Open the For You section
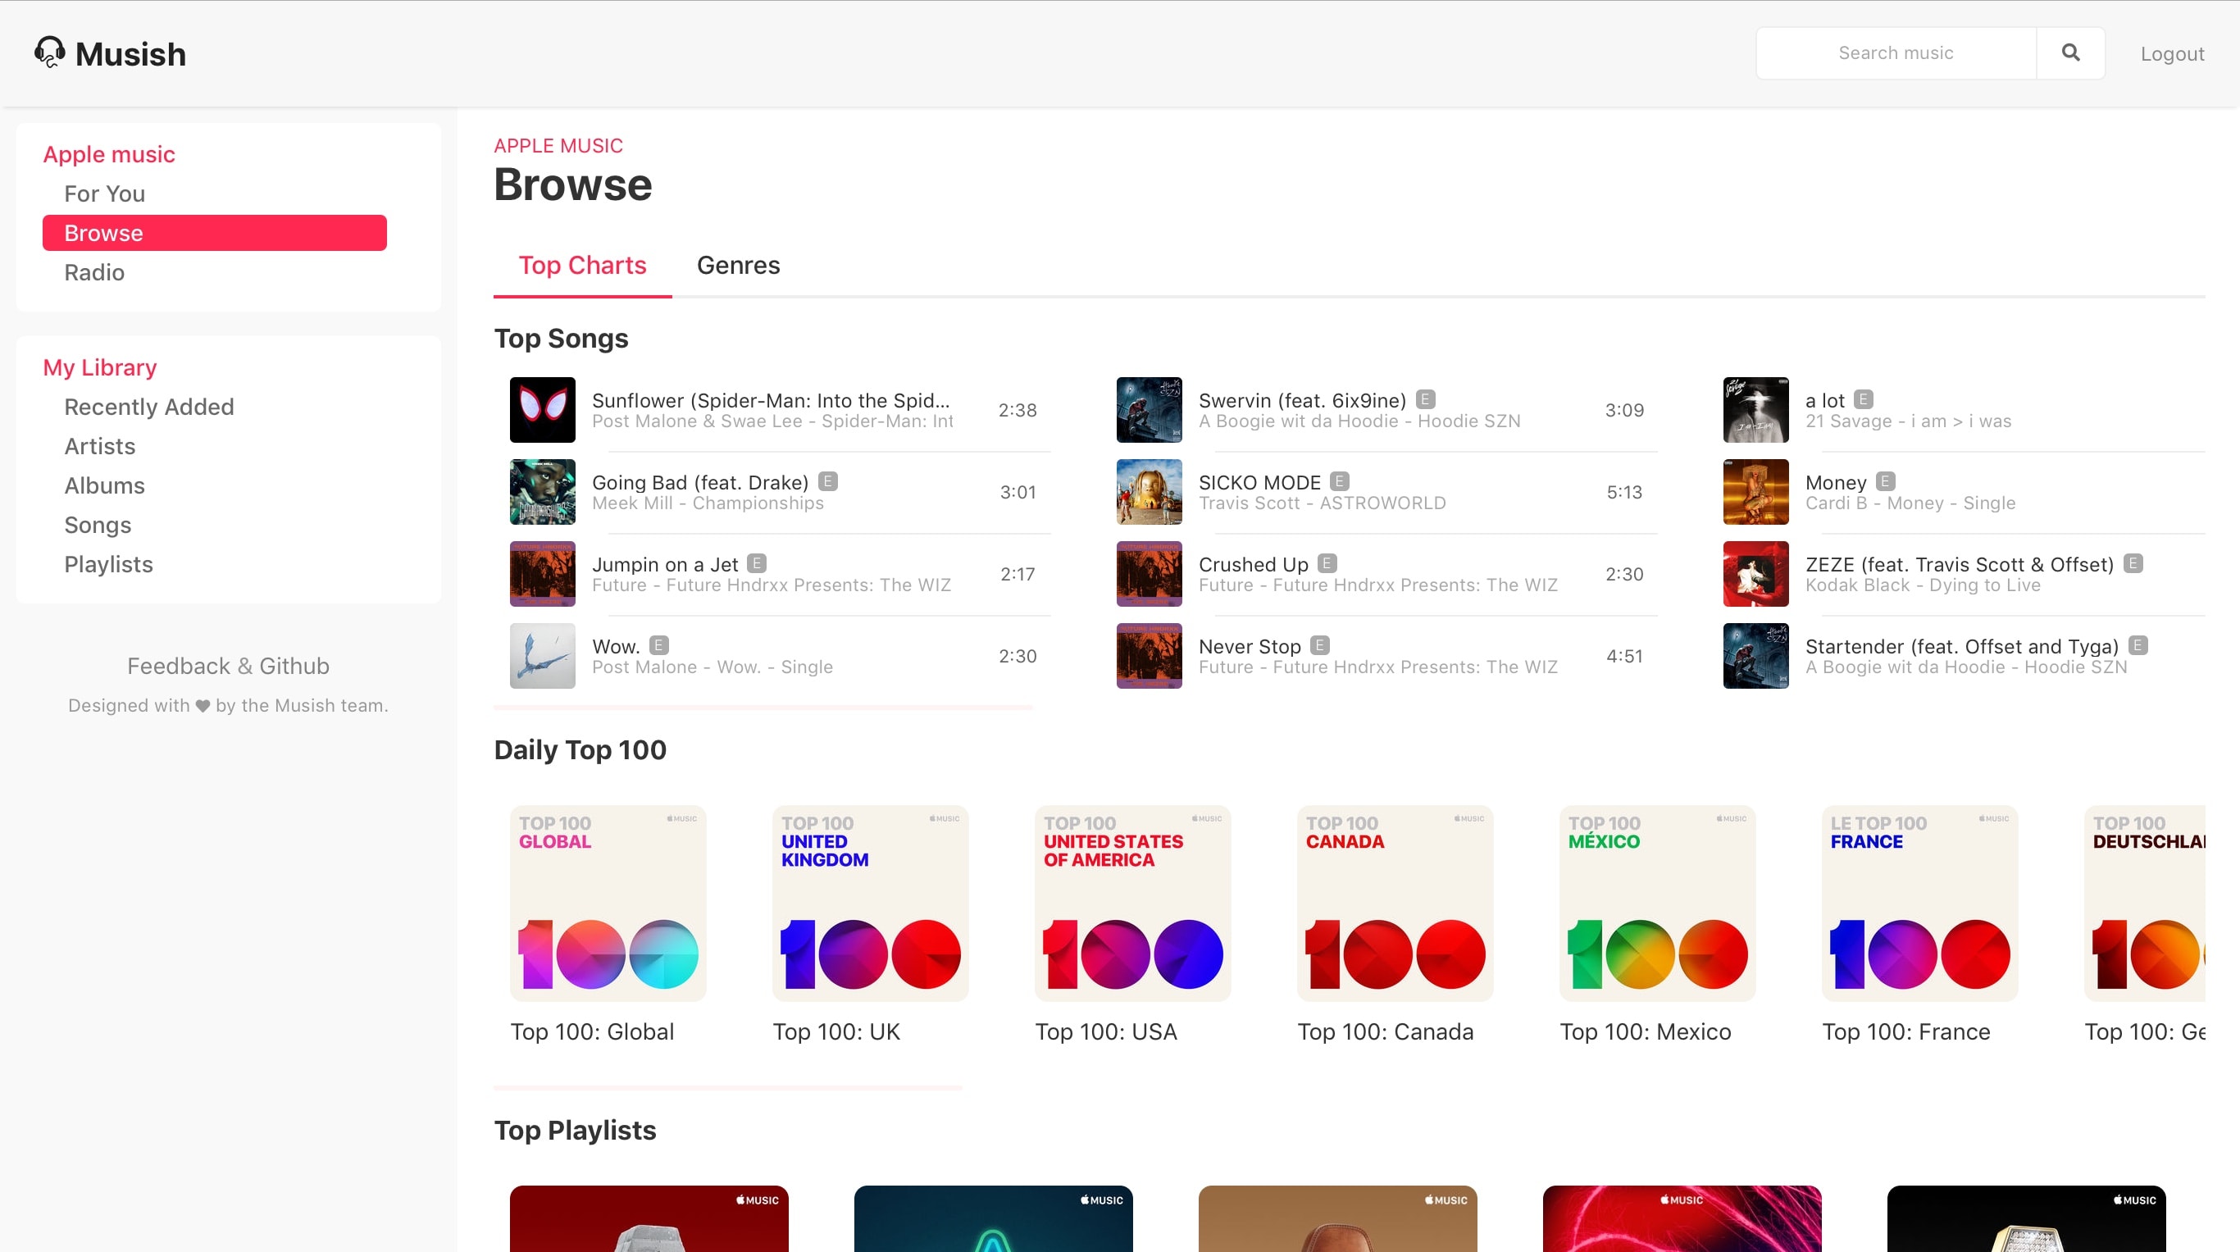 pyautogui.click(x=104, y=193)
